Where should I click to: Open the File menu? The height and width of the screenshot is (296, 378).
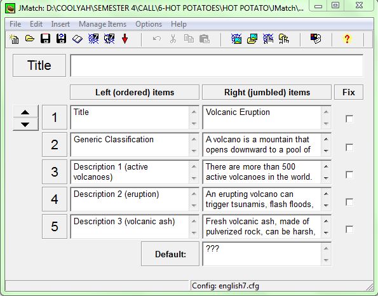tap(15, 24)
